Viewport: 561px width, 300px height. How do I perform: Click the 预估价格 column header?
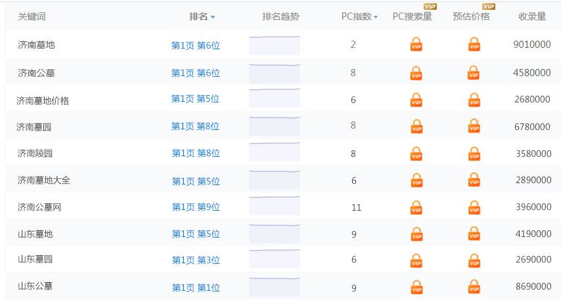pos(471,16)
